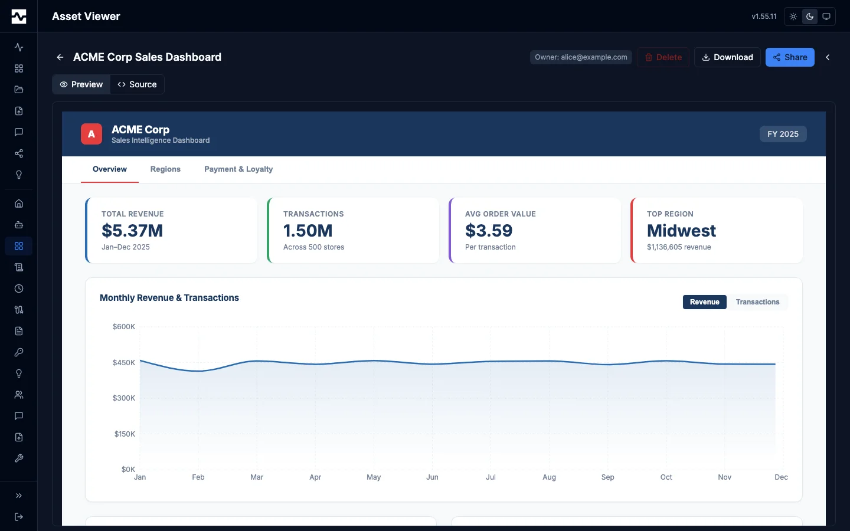This screenshot has width=850, height=531.
Task: Expand the sidebar using the chevrons
Action: pyautogui.click(x=18, y=496)
